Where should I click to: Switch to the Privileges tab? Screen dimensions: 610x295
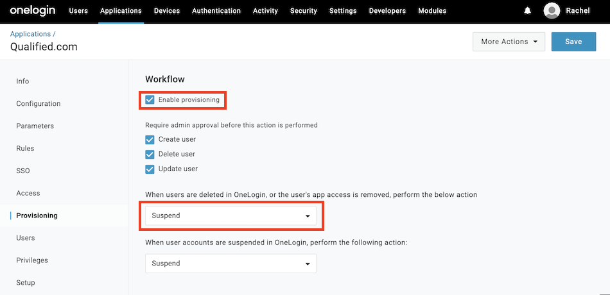pyautogui.click(x=32, y=260)
